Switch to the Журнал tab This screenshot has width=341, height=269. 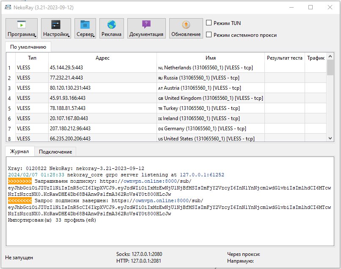point(19,151)
